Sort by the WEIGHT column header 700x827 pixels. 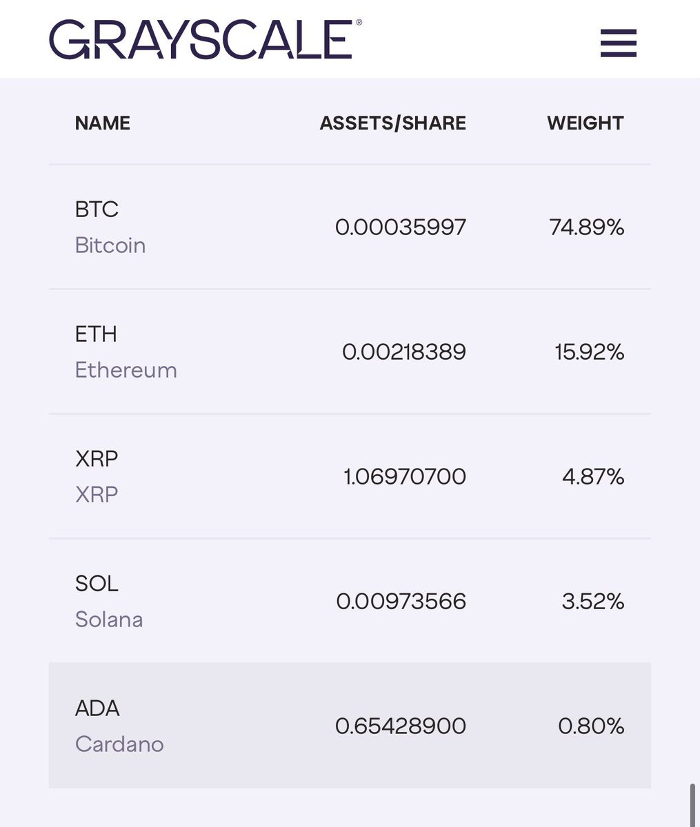(585, 123)
